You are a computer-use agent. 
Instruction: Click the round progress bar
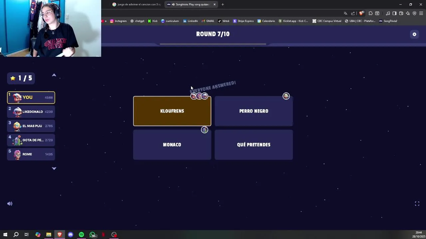coord(213,44)
